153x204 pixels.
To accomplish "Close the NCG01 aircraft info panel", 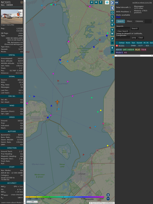I will tap(22, 2).
